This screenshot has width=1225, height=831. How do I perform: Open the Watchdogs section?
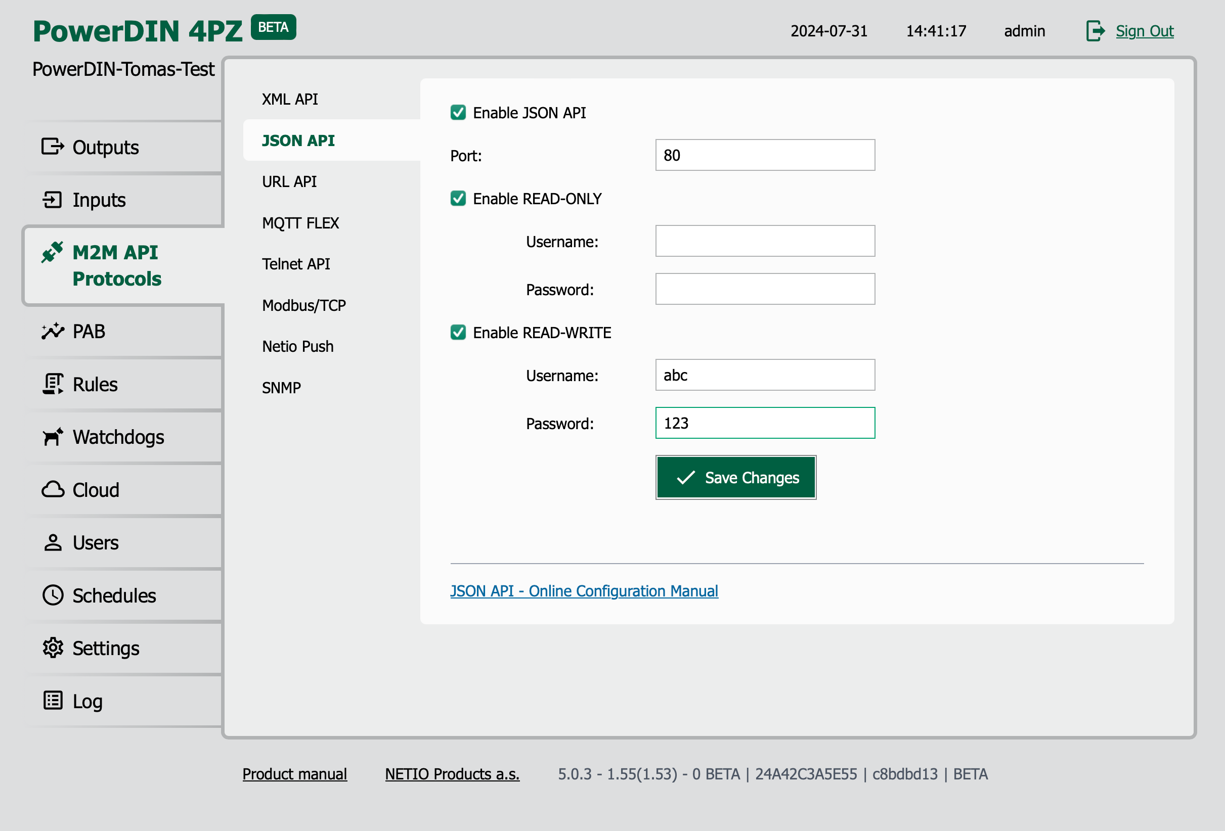point(123,437)
